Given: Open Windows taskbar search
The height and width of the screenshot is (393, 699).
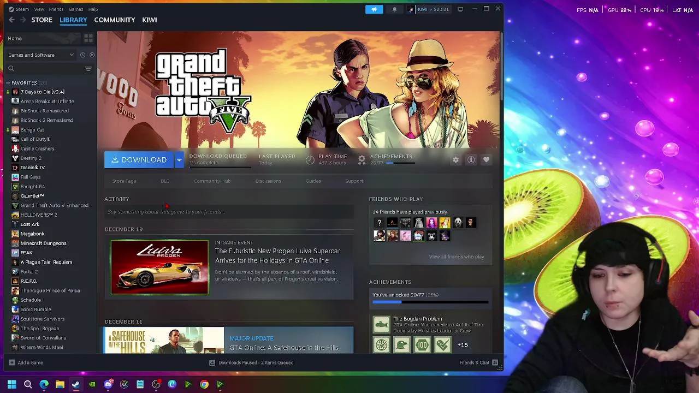Looking at the screenshot, I should pyautogui.click(x=28, y=384).
